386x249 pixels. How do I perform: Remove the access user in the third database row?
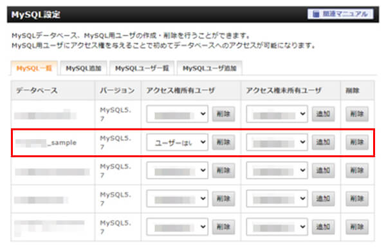(x=223, y=171)
